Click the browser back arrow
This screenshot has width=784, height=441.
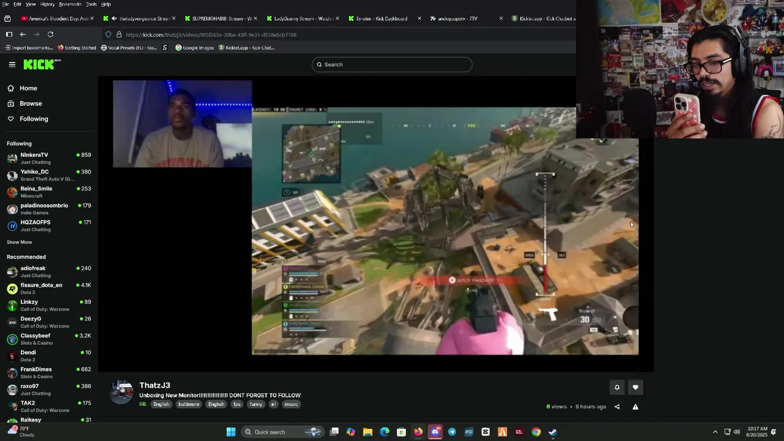pyautogui.click(x=23, y=34)
